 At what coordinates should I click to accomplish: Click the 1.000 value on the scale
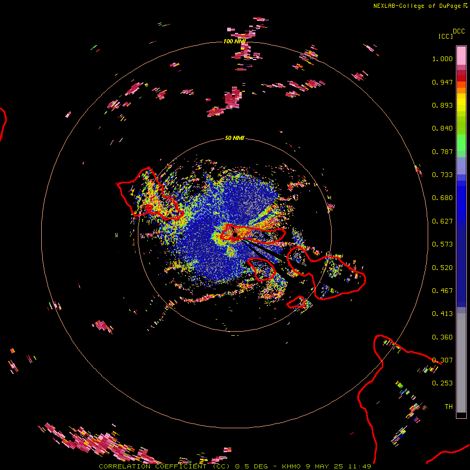pos(442,58)
